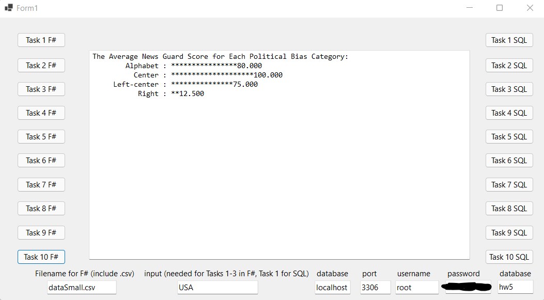Focus the database host field showing localhost
The width and height of the screenshot is (544, 300).
click(x=332, y=288)
